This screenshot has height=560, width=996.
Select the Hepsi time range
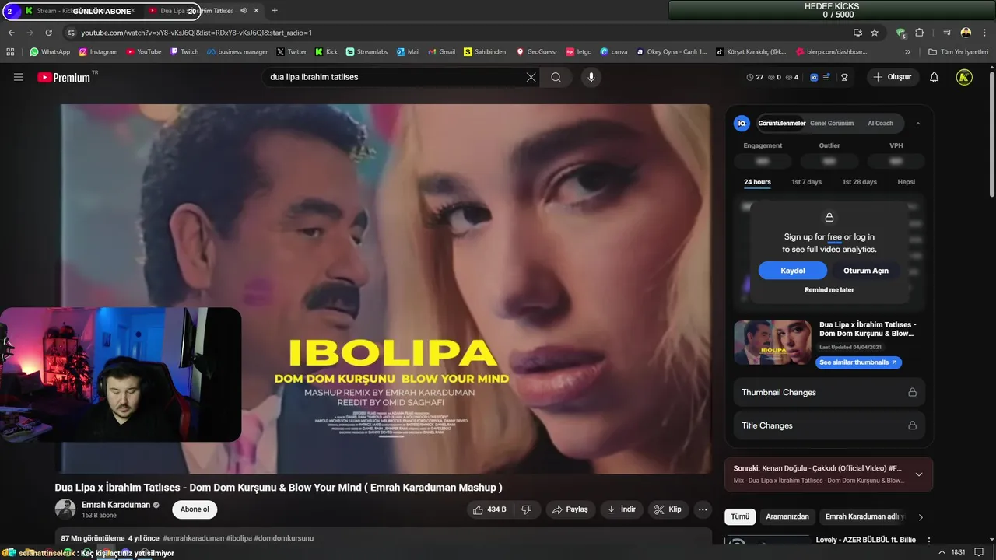tap(906, 182)
